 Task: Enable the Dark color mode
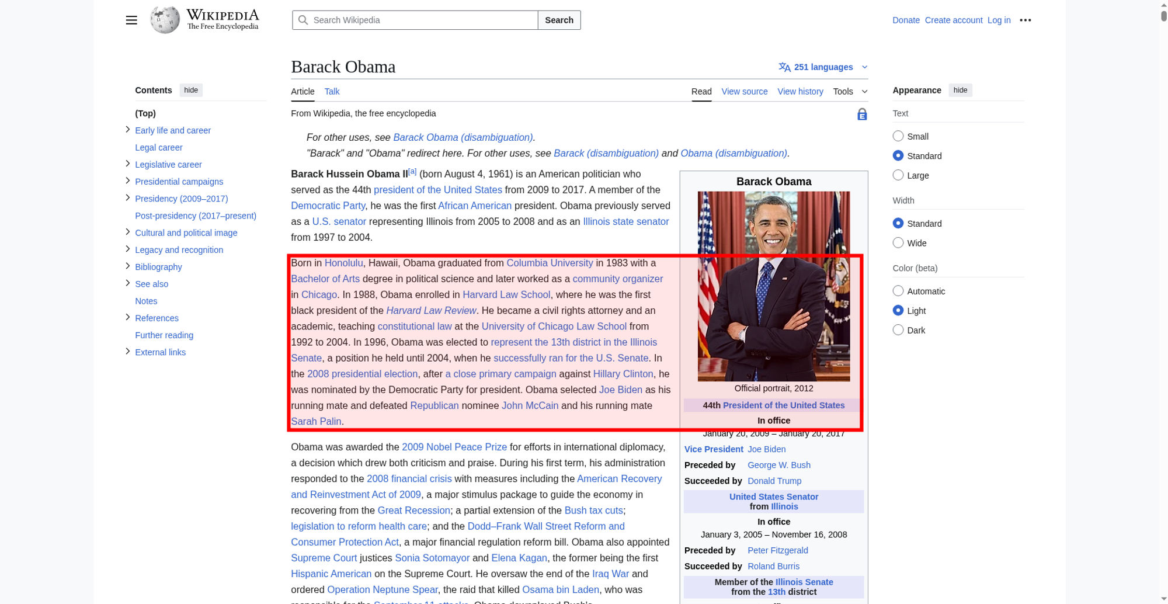[898, 330]
